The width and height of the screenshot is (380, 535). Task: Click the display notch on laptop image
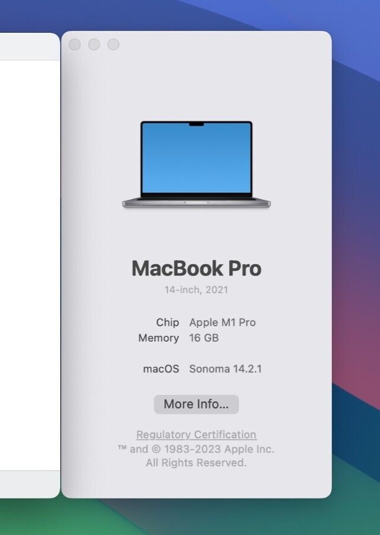click(x=197, y=124)
